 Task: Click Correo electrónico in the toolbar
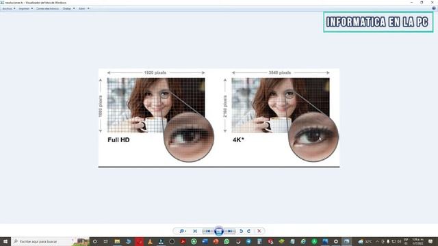(x=47, y=9)
